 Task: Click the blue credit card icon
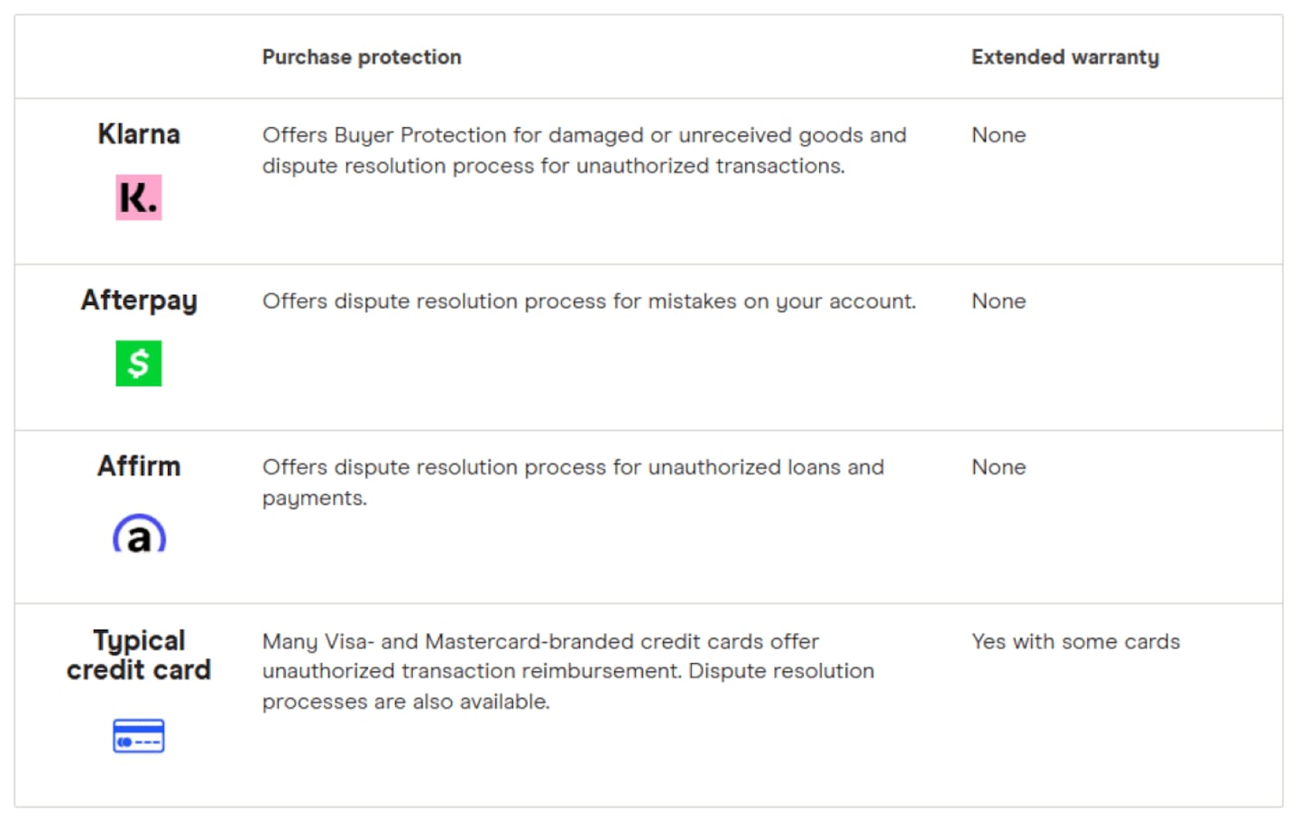tap(138, 736)
